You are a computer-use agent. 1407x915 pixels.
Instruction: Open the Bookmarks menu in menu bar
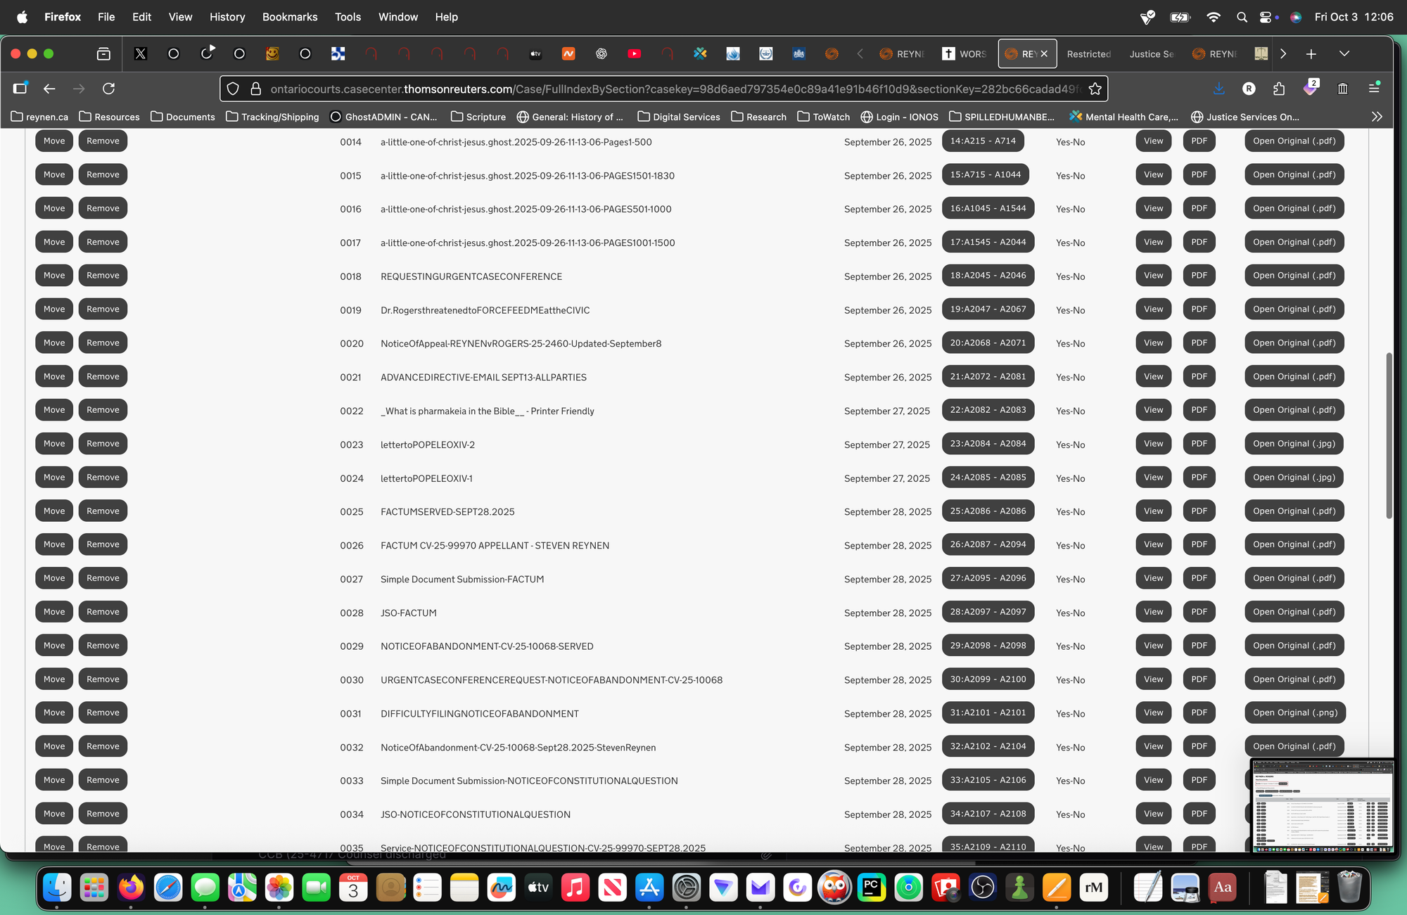[x=289, y=17]
